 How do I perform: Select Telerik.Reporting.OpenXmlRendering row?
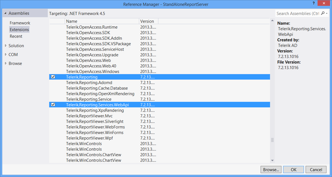coord(160,93)
